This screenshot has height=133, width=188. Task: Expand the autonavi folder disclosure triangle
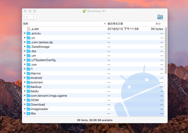click(x=25, y=82)
